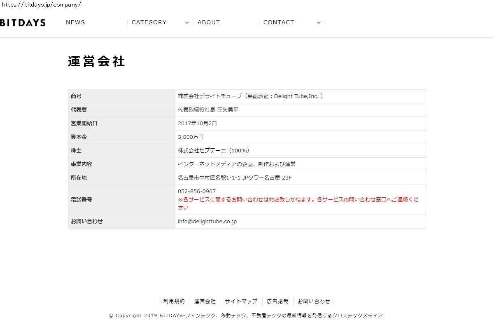The height and width of the screenshot is (327, 494).
Task: Click the BITDAYS logo
Action: click(23, 23)
